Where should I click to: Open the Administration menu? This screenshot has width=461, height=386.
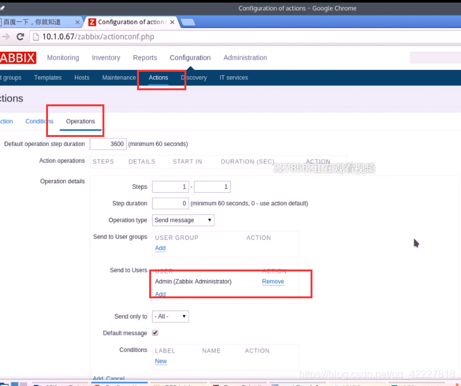tap(245, 58)
